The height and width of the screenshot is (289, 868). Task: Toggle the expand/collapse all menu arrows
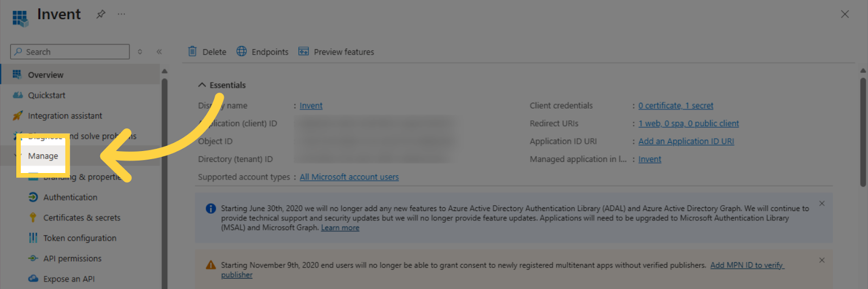pos(140,52)
